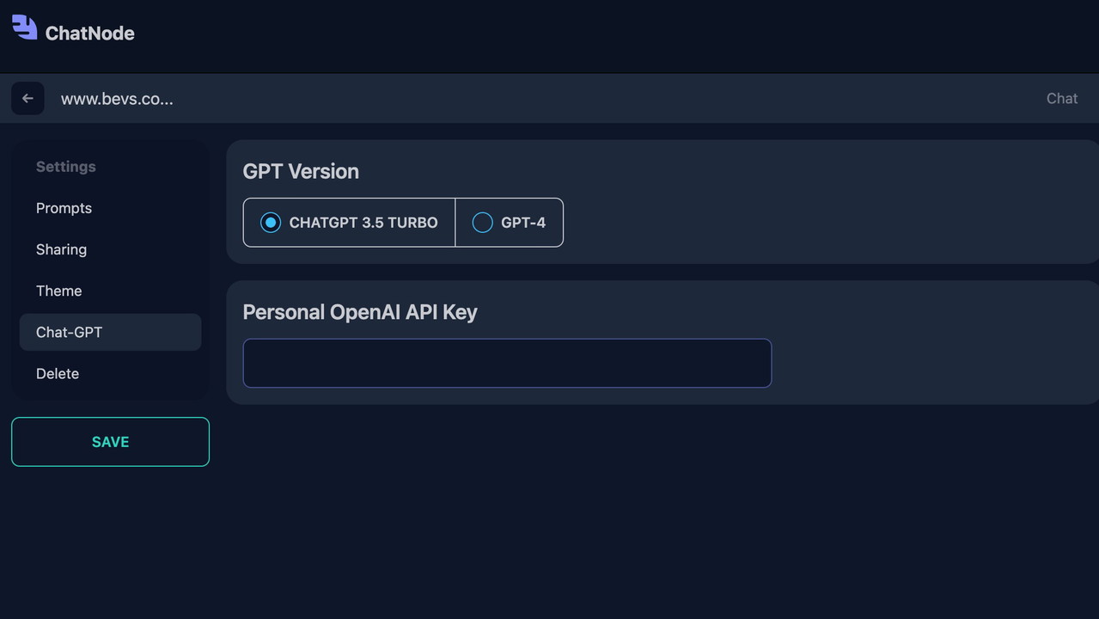
Task: Click the ChatNode logo icon
Action: (x=24, y=28)
